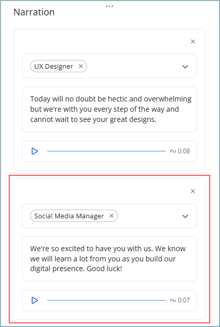Viewport: 220px width, 327px height.
Task: Click the waveform icon beside 0:08
Action: click(173, 151)
